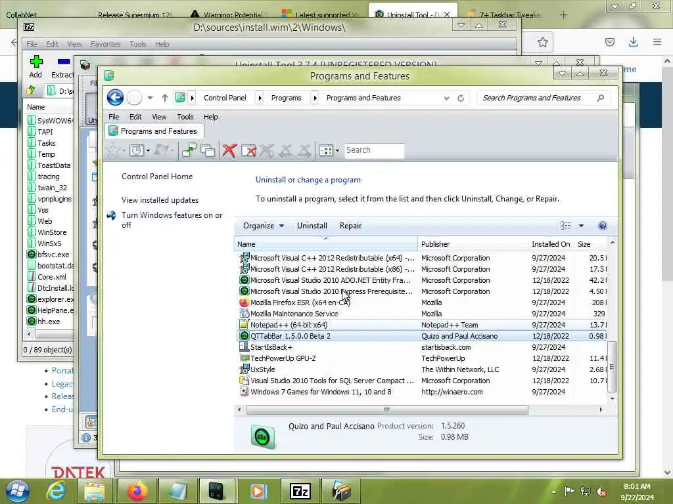Open the Control Panel Home link
The image size is (673, 504).
(157, 177)
